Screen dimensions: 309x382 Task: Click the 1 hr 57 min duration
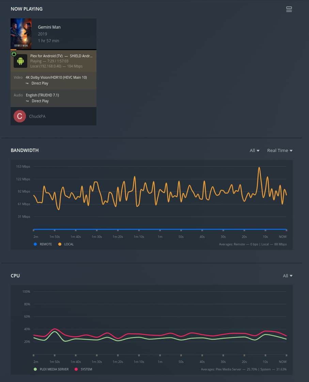[x=48, y=41]
